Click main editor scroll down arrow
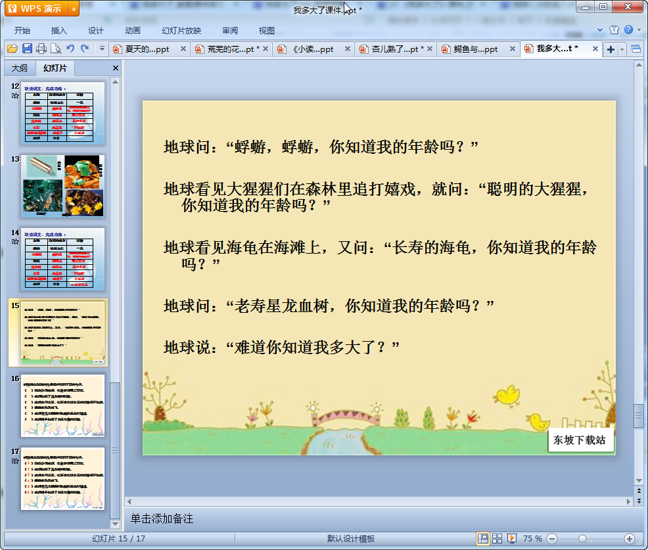 (x=639, y=481)
